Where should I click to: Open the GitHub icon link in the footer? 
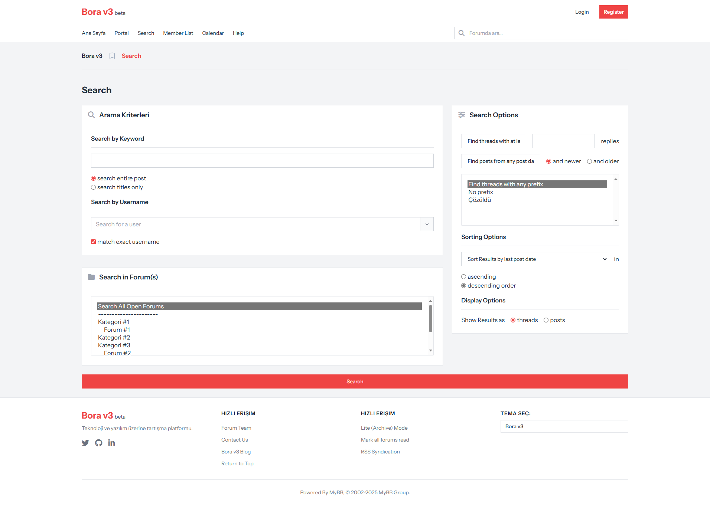tap(98, 443)
